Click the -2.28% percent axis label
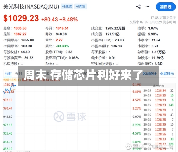 tap(136, 125)
